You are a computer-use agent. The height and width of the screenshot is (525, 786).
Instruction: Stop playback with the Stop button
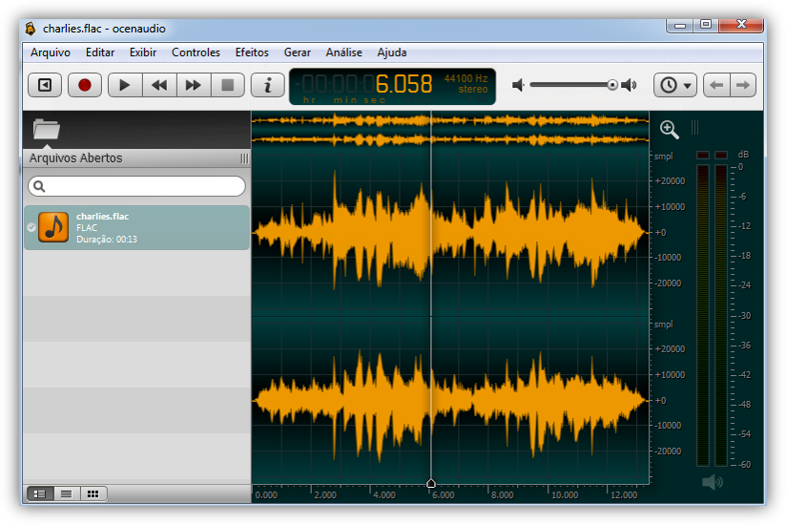[x=228, y=85]
